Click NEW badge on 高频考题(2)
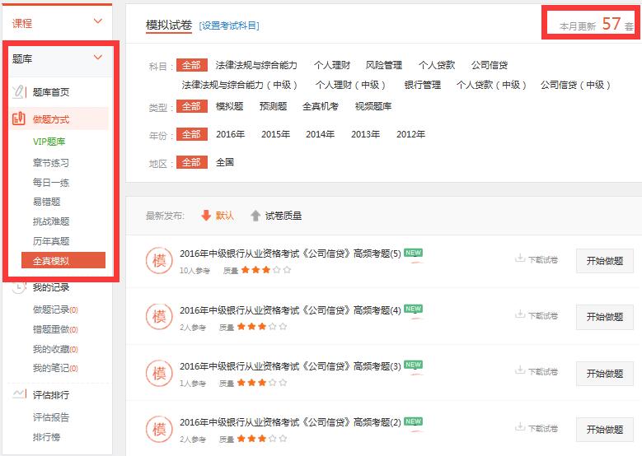Image resolution: width=642 pixels, height=456 pixels. pyautogui.click(x=413, y=421)
